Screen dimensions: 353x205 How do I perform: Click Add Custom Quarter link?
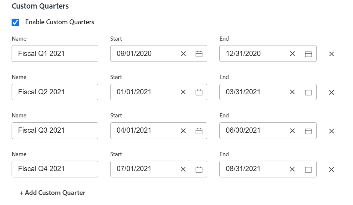tap(52, 193)
